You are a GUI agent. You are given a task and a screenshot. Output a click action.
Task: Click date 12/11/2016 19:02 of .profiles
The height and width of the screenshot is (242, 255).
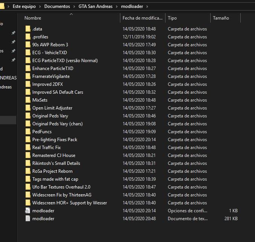[x=139, y=37]
